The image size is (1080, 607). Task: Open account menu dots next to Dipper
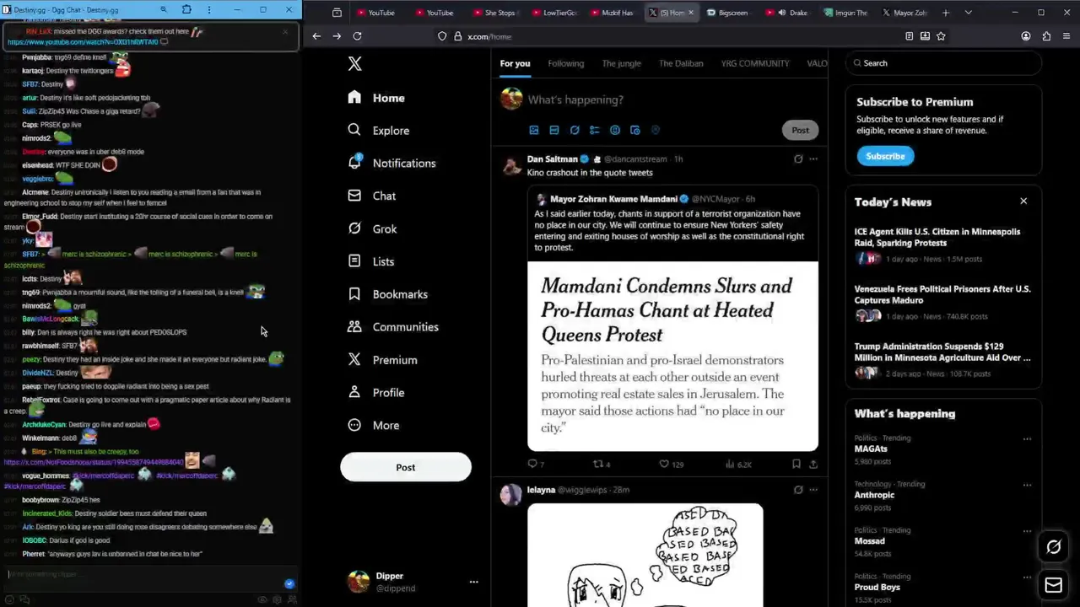pyautogui.click(x=473, y=582)
